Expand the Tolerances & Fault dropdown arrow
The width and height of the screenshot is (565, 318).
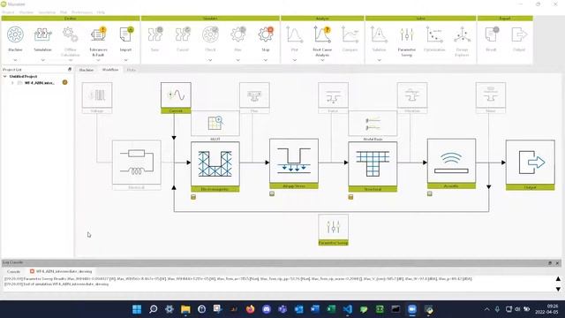[98, 60]
